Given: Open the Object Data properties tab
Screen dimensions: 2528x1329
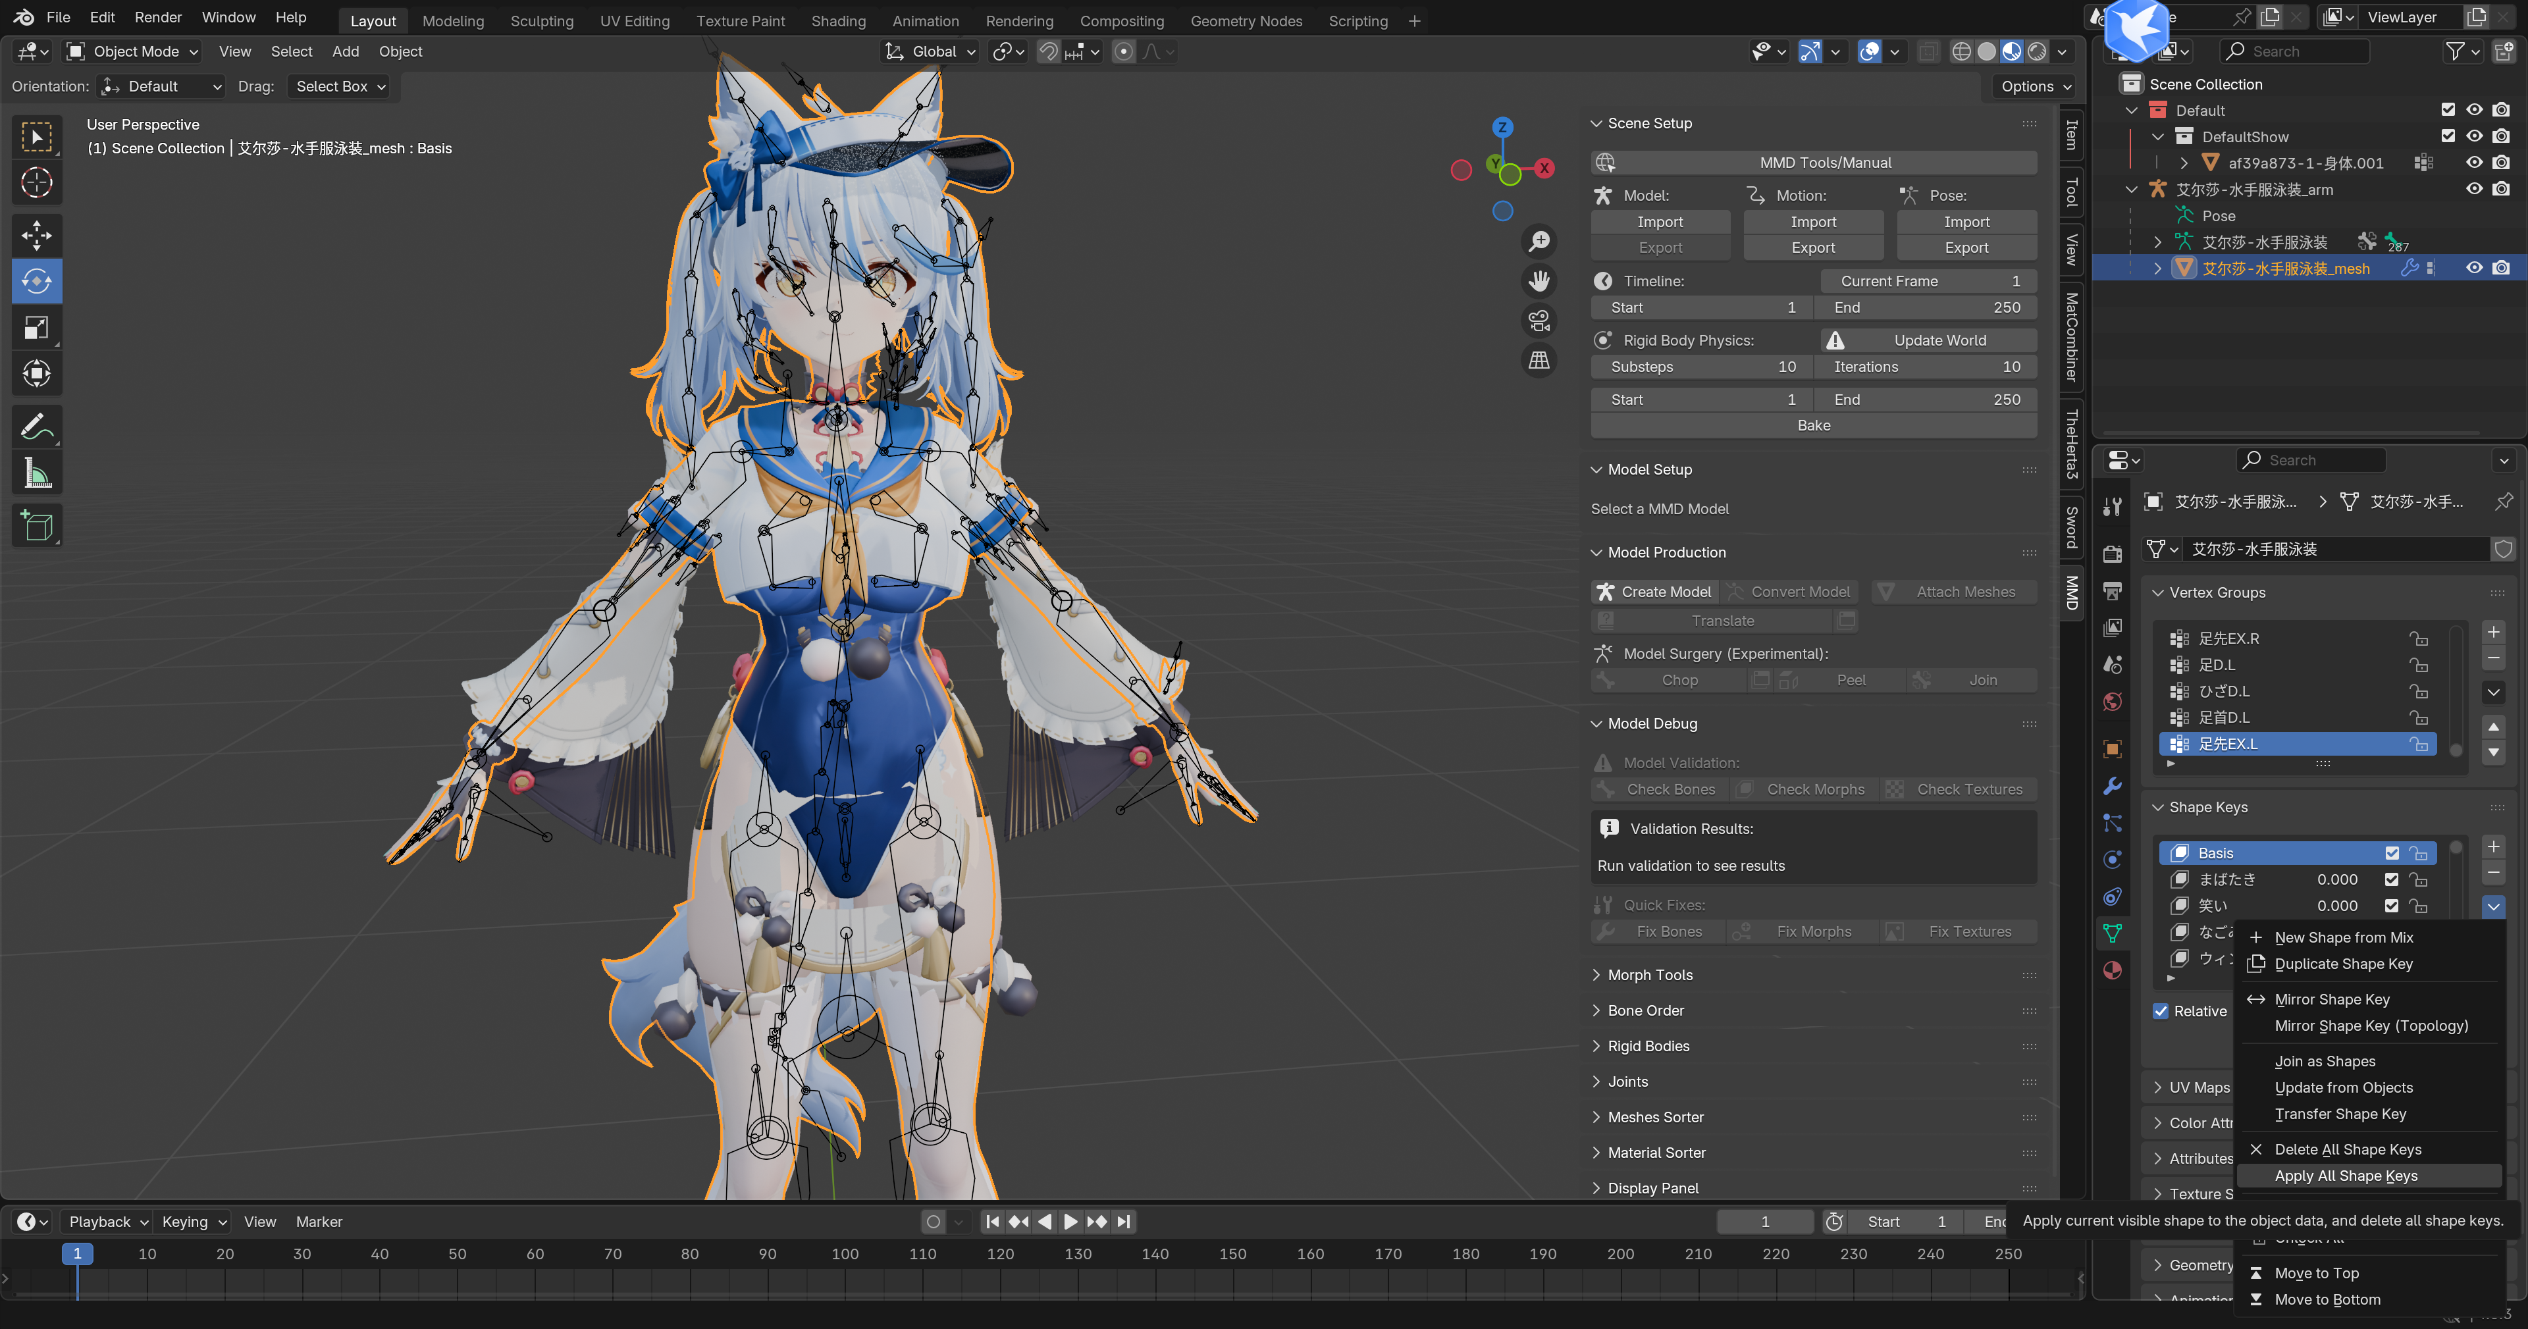Looking at the screenshot, I should tap(2113, 933).
